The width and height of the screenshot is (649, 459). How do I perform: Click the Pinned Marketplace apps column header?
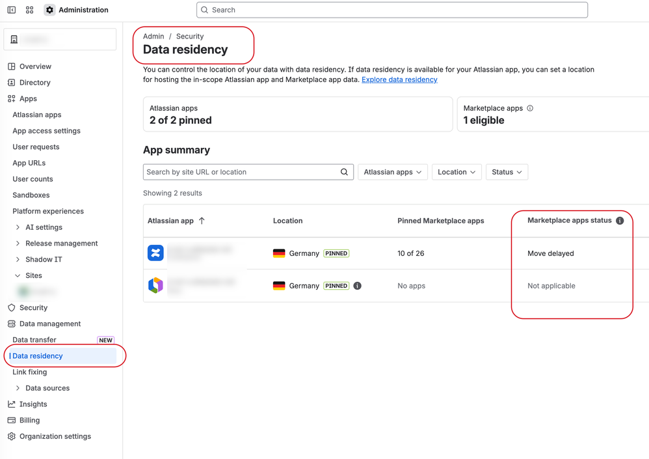pos(441,221)
